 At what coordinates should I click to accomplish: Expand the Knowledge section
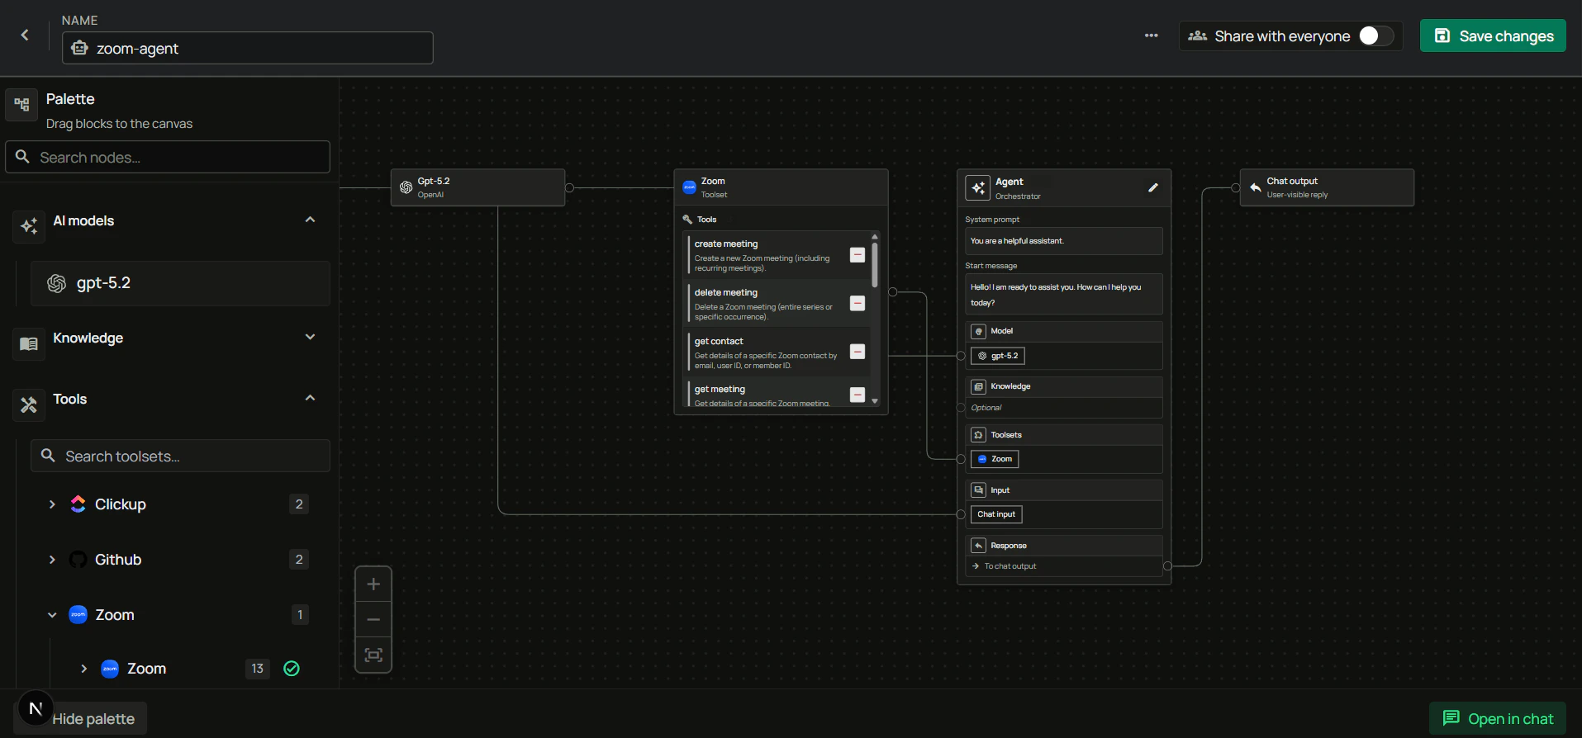(310, 337)
